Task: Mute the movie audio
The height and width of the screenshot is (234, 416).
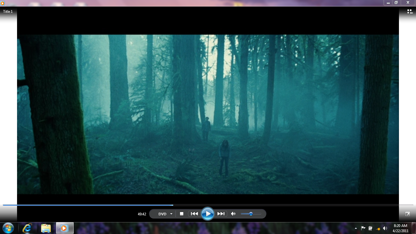Action: point(233,214)
